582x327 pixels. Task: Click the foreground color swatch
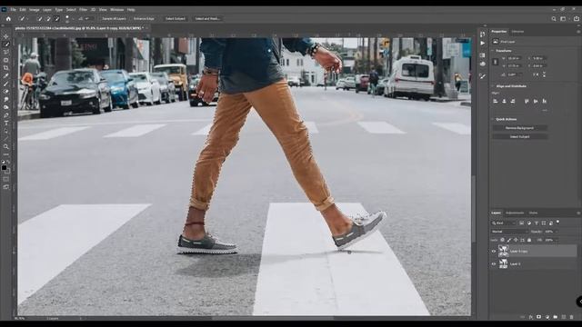tap(4, 168)
